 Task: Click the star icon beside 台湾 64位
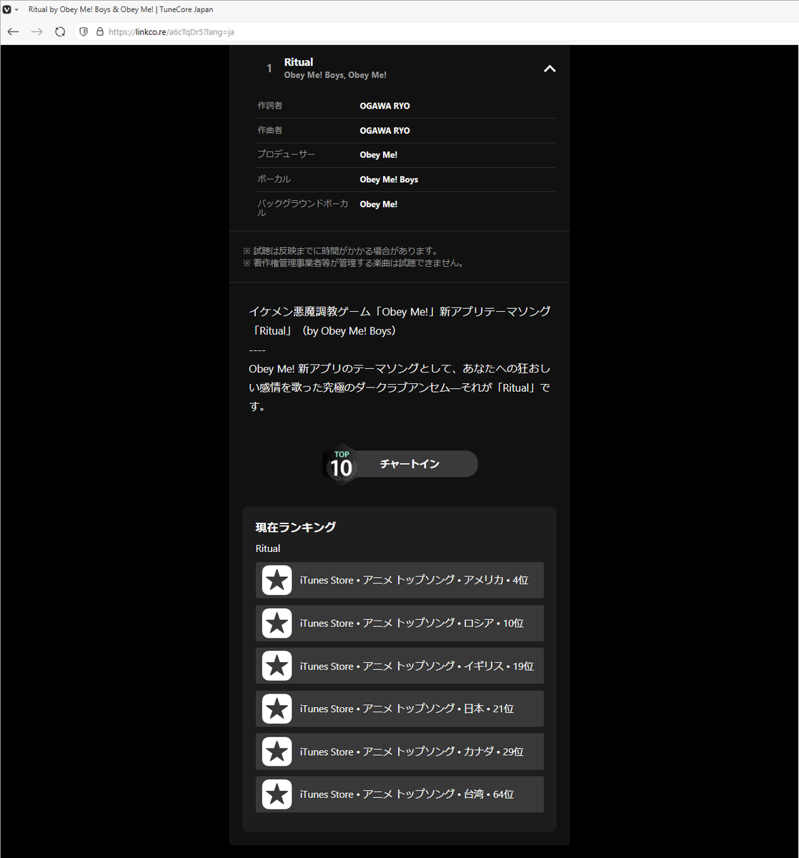pos(277,794)
